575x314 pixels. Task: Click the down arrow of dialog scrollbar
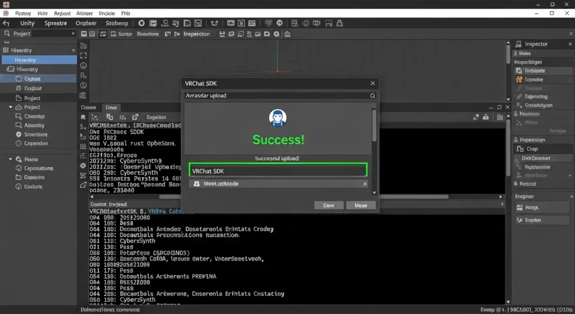[x=375, y=193]
